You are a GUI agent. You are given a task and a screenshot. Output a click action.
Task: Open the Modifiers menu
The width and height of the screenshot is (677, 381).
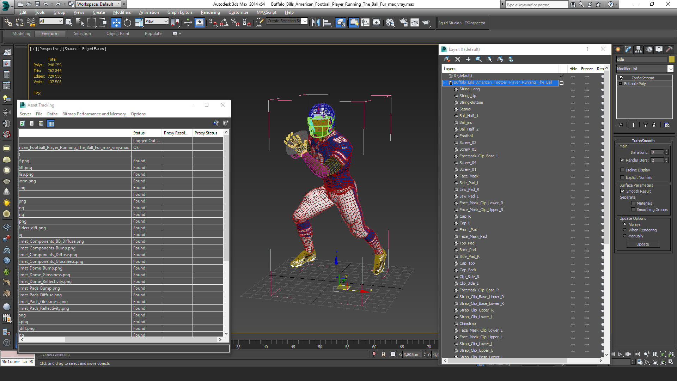click(122, 12)
